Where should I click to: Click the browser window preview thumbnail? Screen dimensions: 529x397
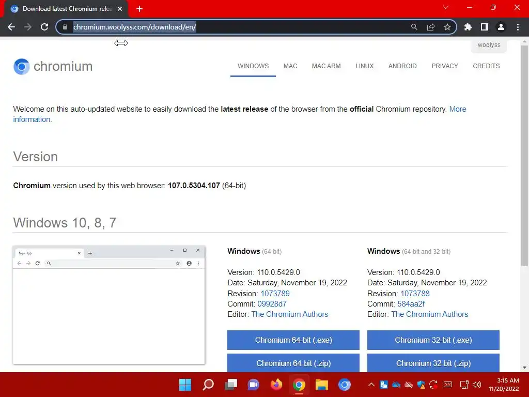[108, 305]
